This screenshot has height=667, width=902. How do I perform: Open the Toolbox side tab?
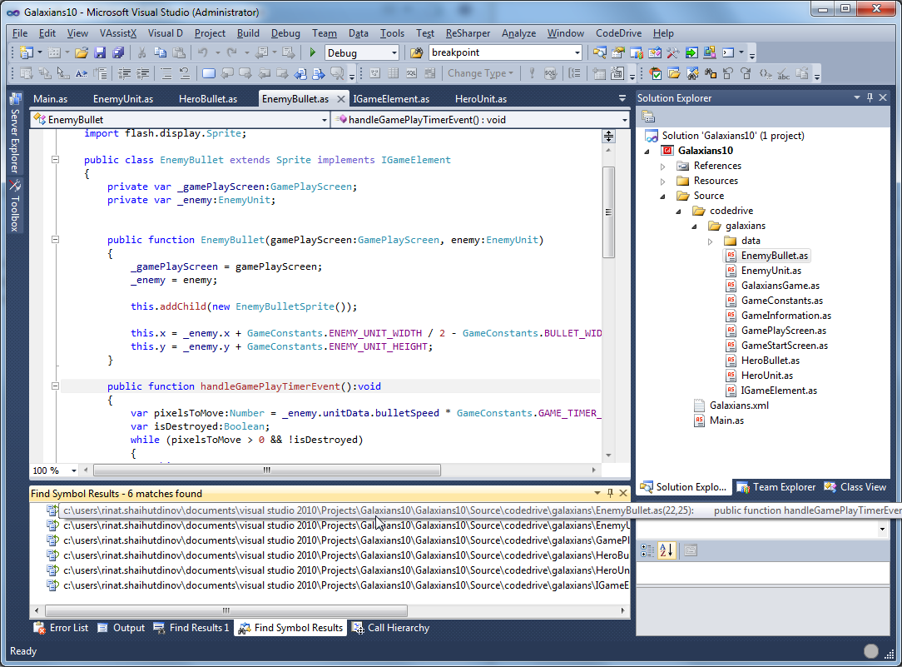coord(15,206)
